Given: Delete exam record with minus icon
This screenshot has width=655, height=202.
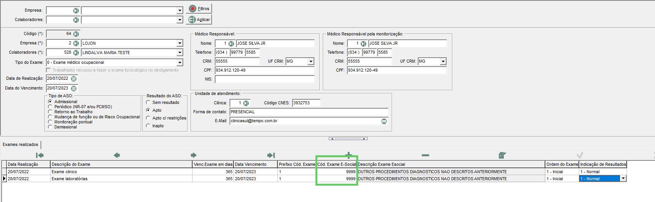Looking at the screenshot, I should coord(426,155).
